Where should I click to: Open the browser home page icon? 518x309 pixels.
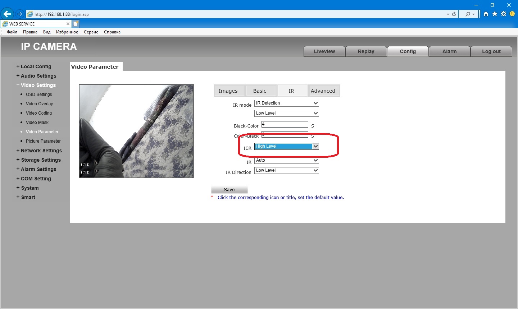coord(486,14)
